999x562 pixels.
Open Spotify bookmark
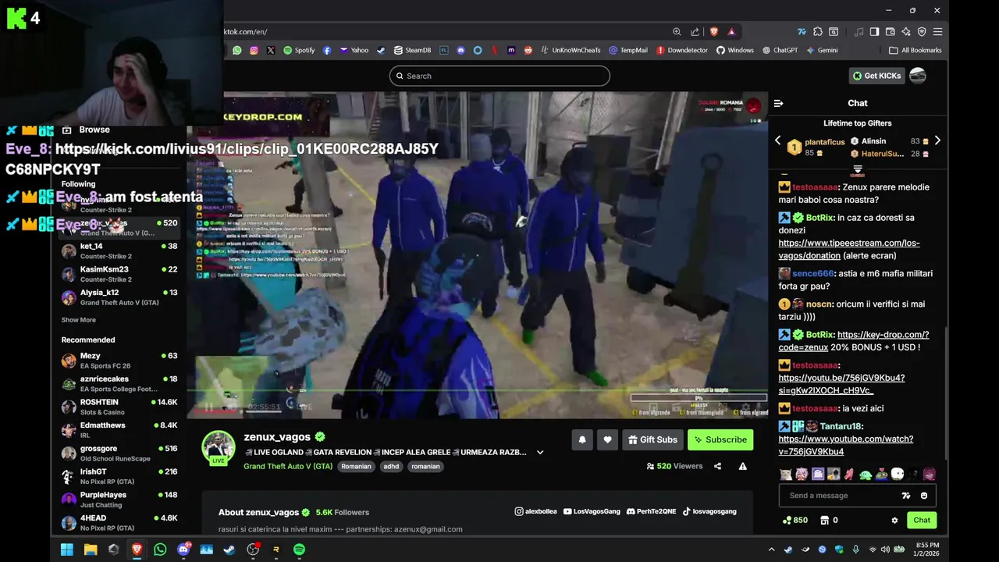pos(299,50)
